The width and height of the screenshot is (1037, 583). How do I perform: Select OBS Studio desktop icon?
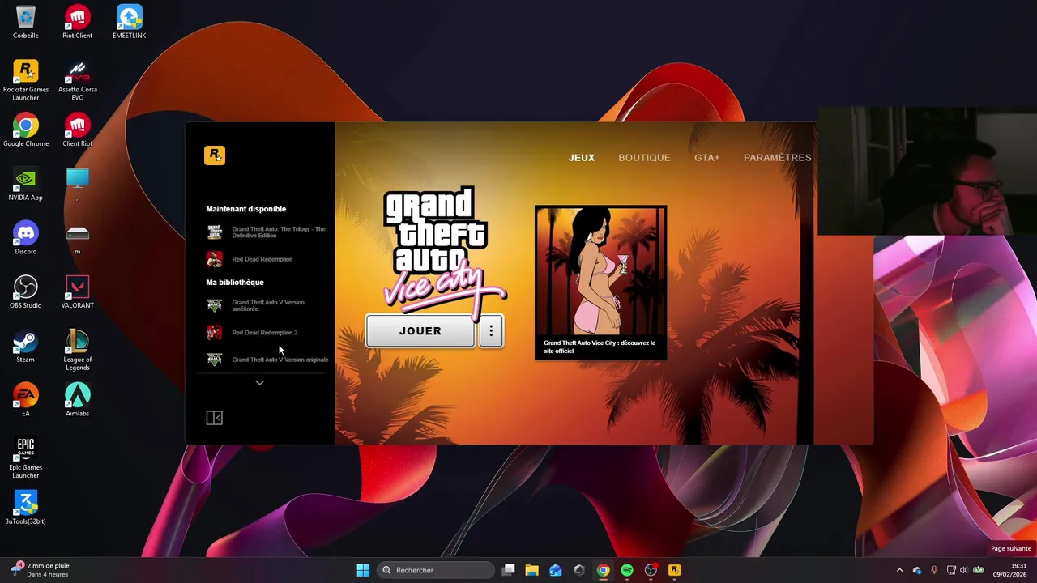(x=26, y=291)
